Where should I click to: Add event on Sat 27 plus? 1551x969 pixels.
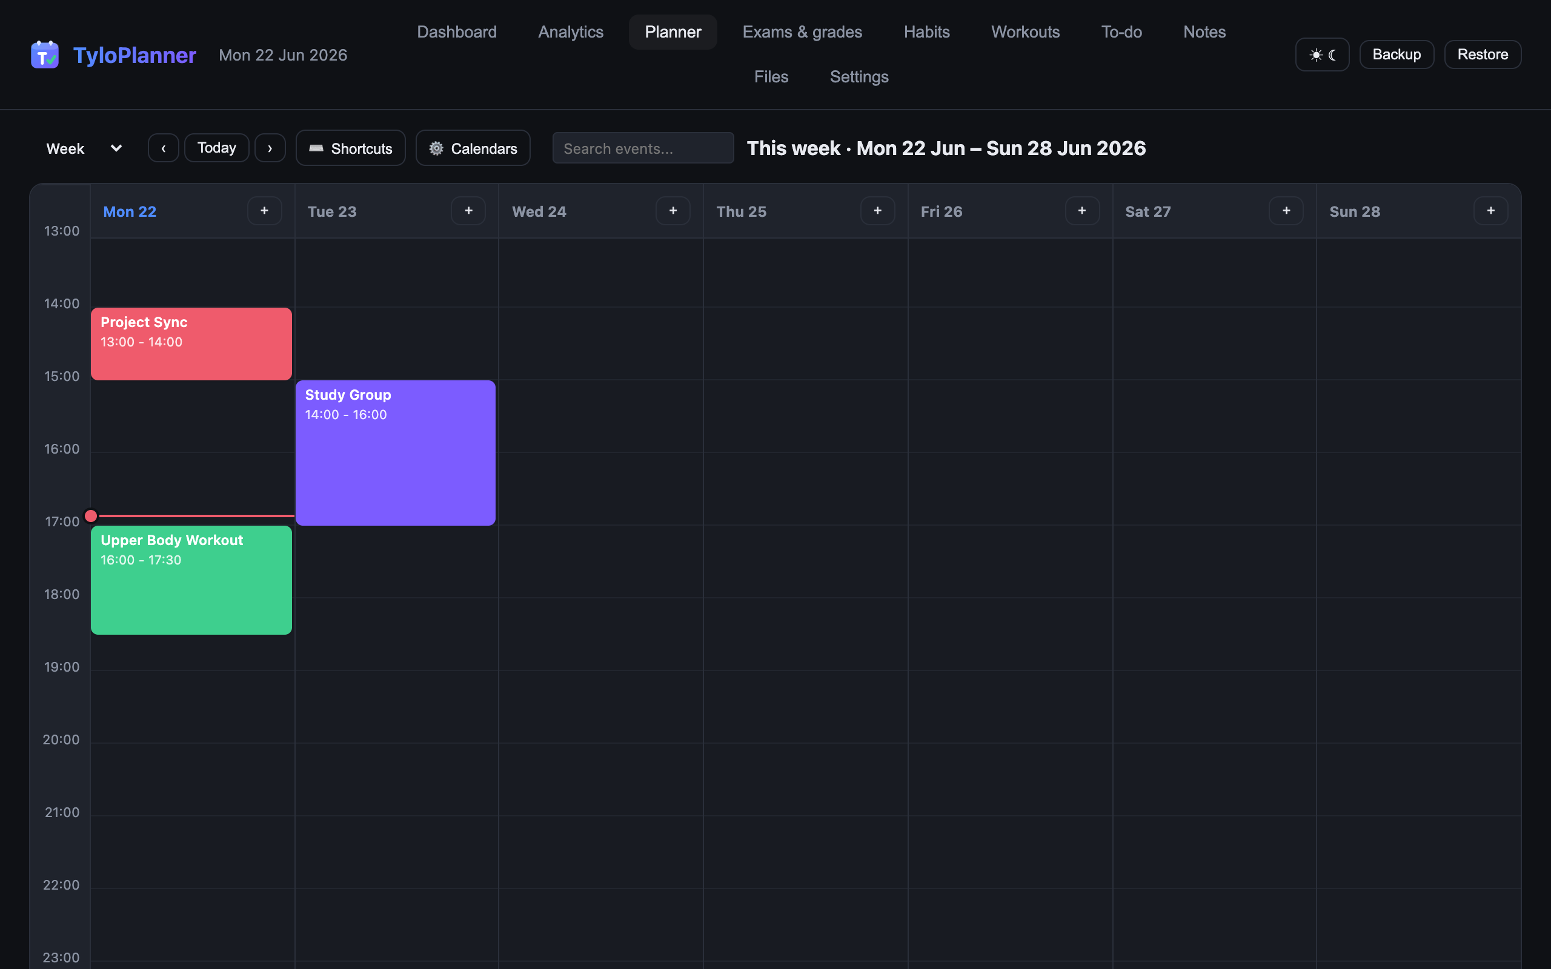coord(1286,211)
